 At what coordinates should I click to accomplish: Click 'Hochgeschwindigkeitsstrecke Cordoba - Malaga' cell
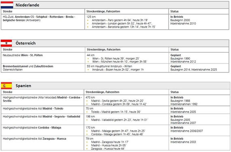tap(43, 130)
